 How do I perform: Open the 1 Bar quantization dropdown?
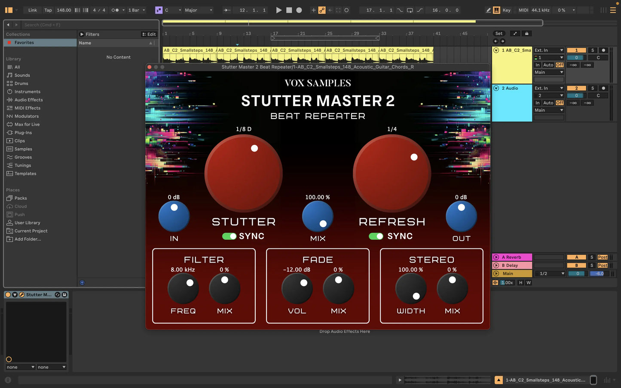point(136,10)
